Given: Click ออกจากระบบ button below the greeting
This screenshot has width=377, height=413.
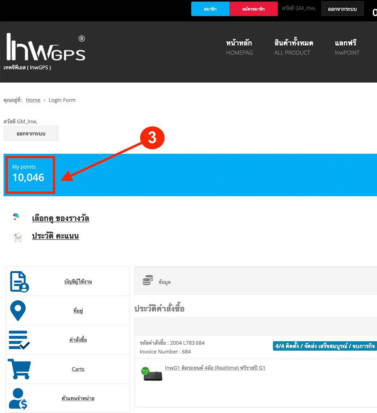Looking at the screenshot, I should [x=31, y=133].
